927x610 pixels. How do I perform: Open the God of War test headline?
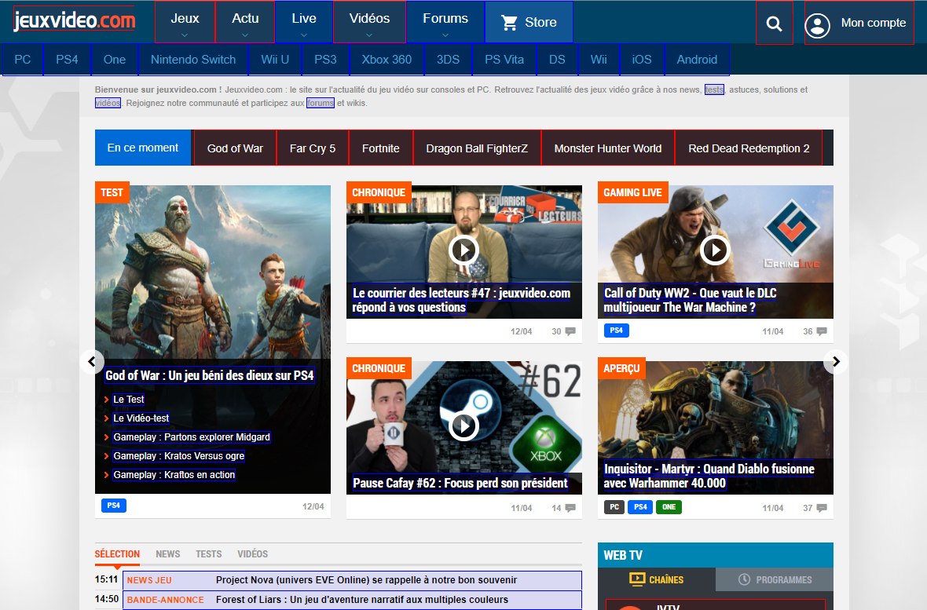point(209,375)
